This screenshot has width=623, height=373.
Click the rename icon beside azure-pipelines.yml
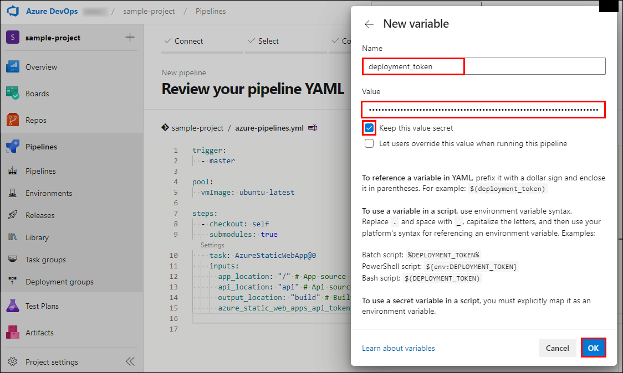pyautogui.click(x=313, y=128)
